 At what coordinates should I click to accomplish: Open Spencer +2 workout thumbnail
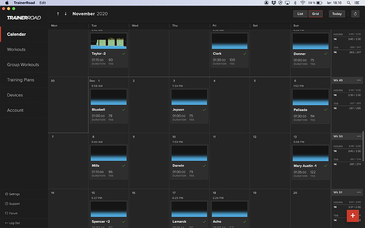click(x=108, y=209)
